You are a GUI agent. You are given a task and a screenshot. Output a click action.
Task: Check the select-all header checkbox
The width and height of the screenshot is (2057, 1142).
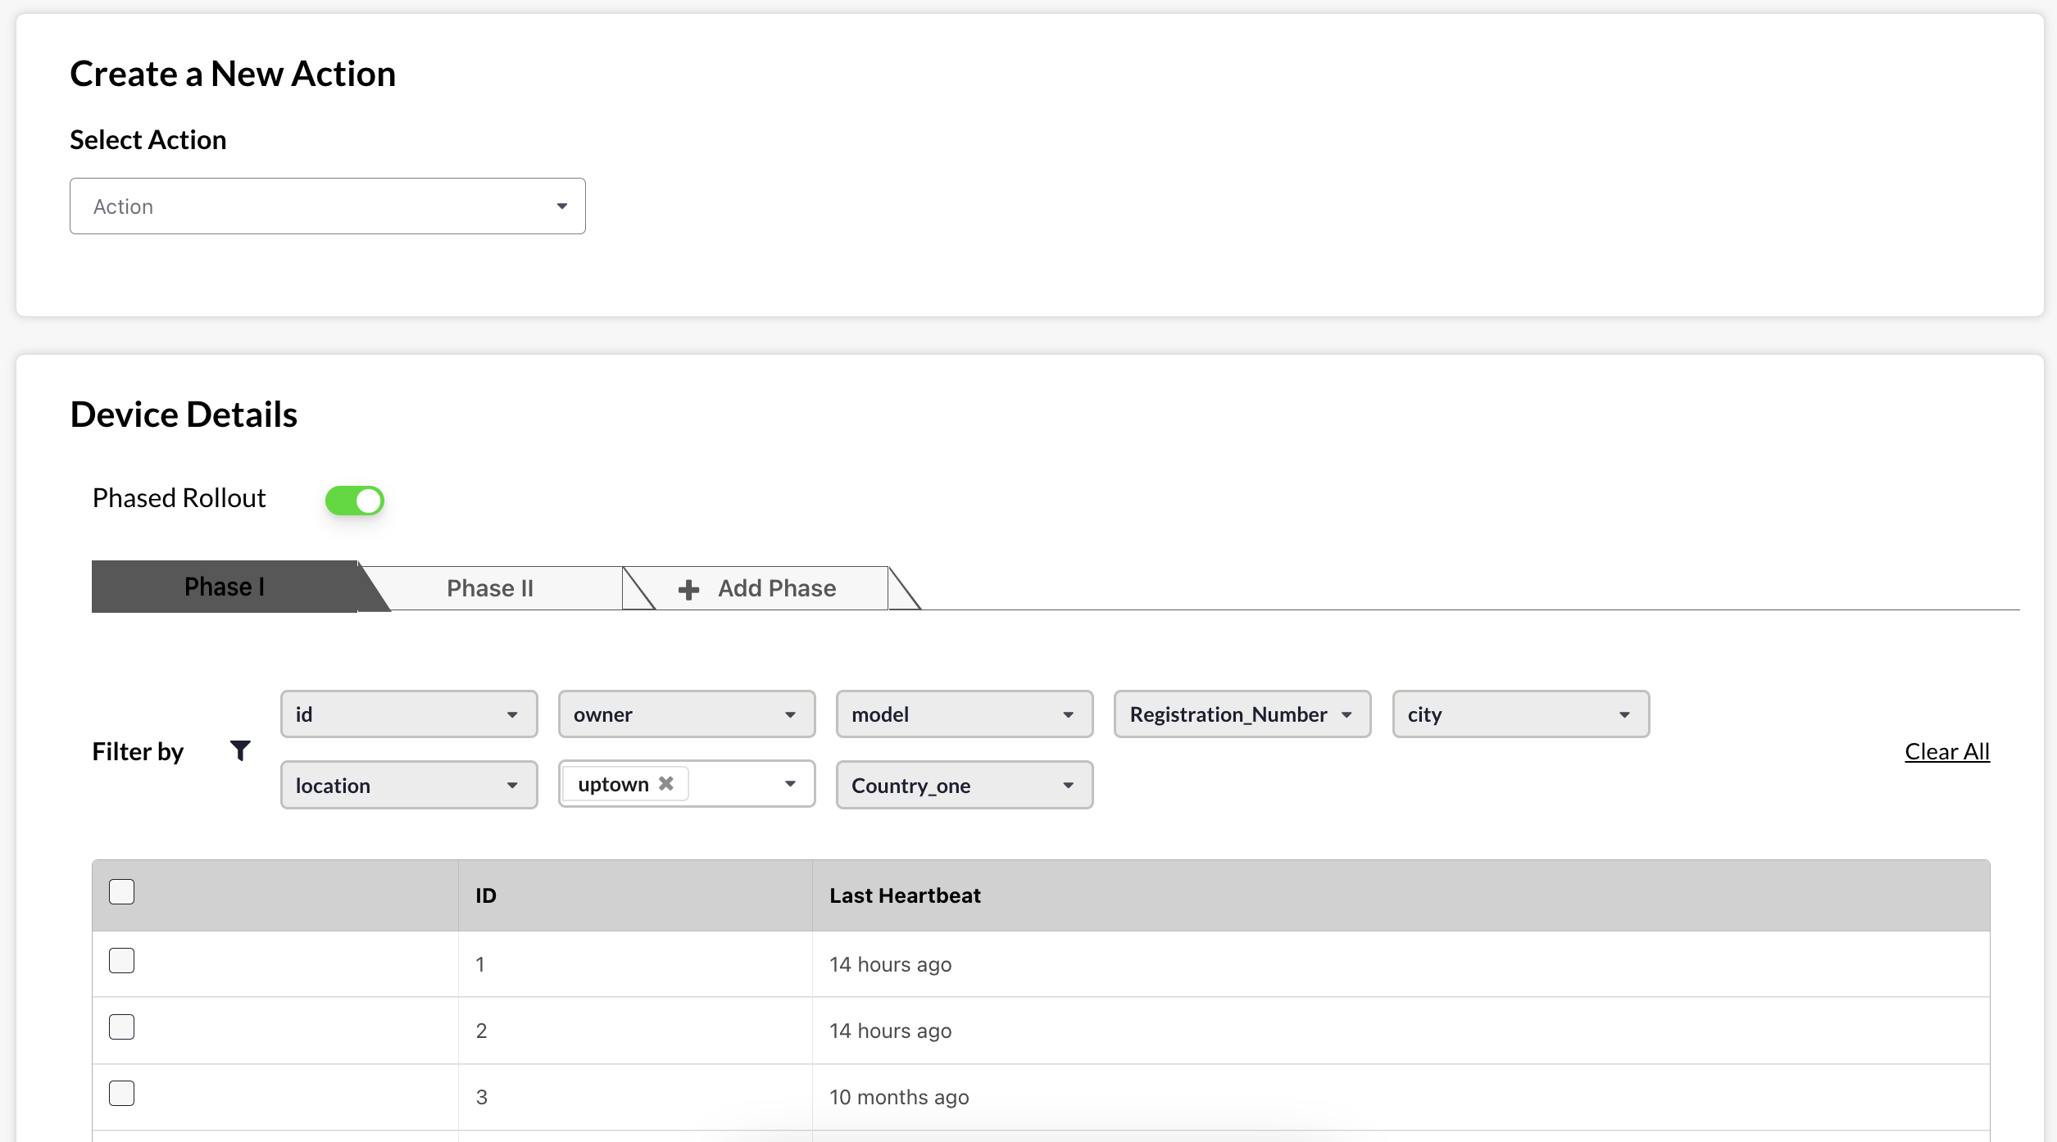(121, 892)
